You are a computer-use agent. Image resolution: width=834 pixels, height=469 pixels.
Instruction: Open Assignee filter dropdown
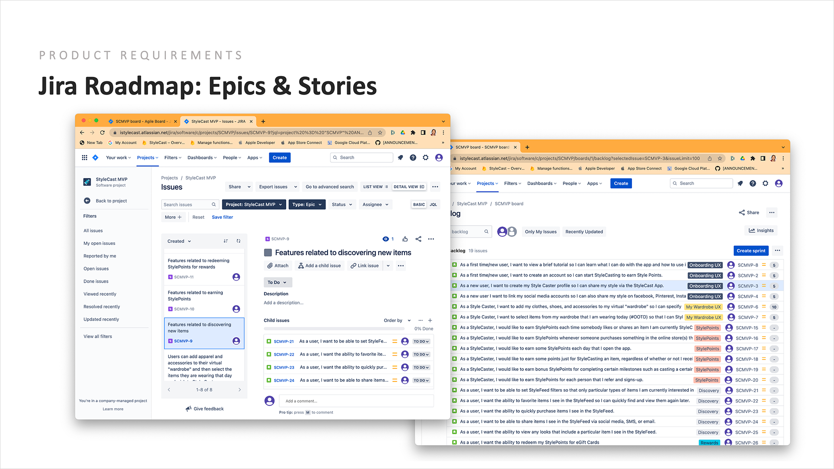pyautogui.click(x=375, y=205)
